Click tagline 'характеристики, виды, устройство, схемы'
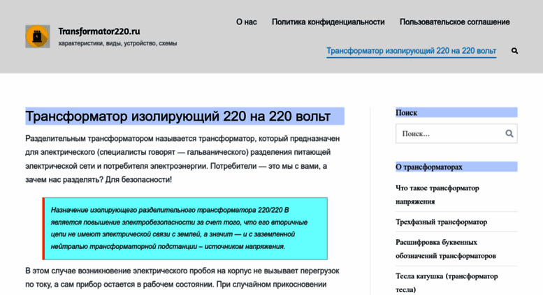 coord(117,43)
